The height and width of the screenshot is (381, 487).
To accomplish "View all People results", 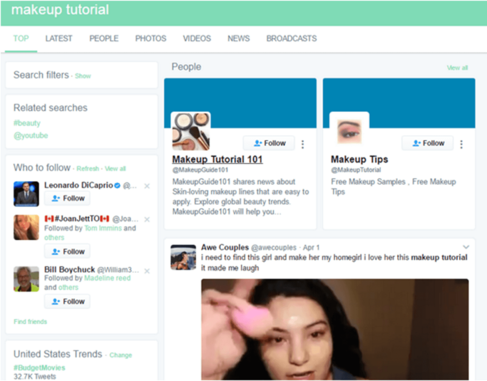I will tap(458, 67).
